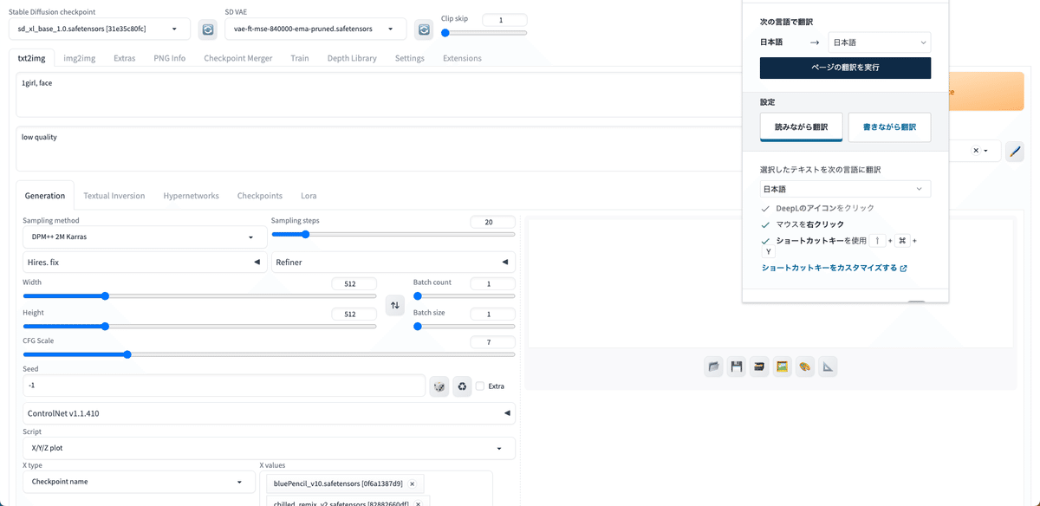Adjust the Clip skip slider
This screenshot has height=506, width=1040.
484,33
